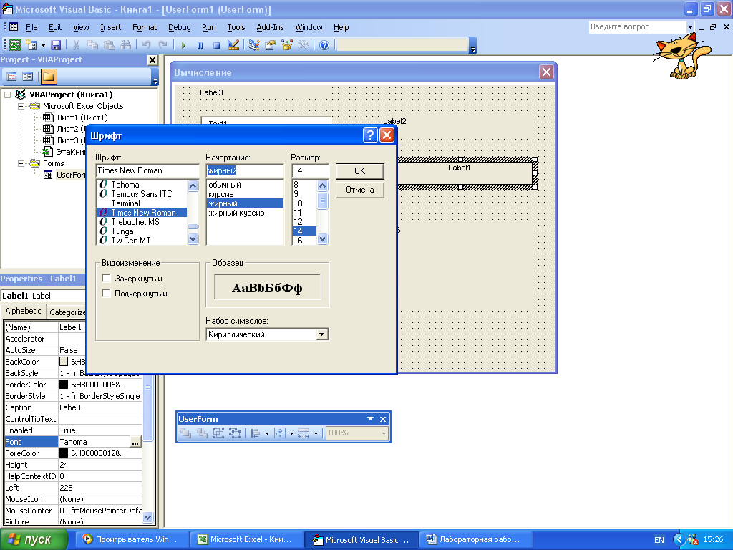Collapse Microsoft Excel Objects folder

21,106
